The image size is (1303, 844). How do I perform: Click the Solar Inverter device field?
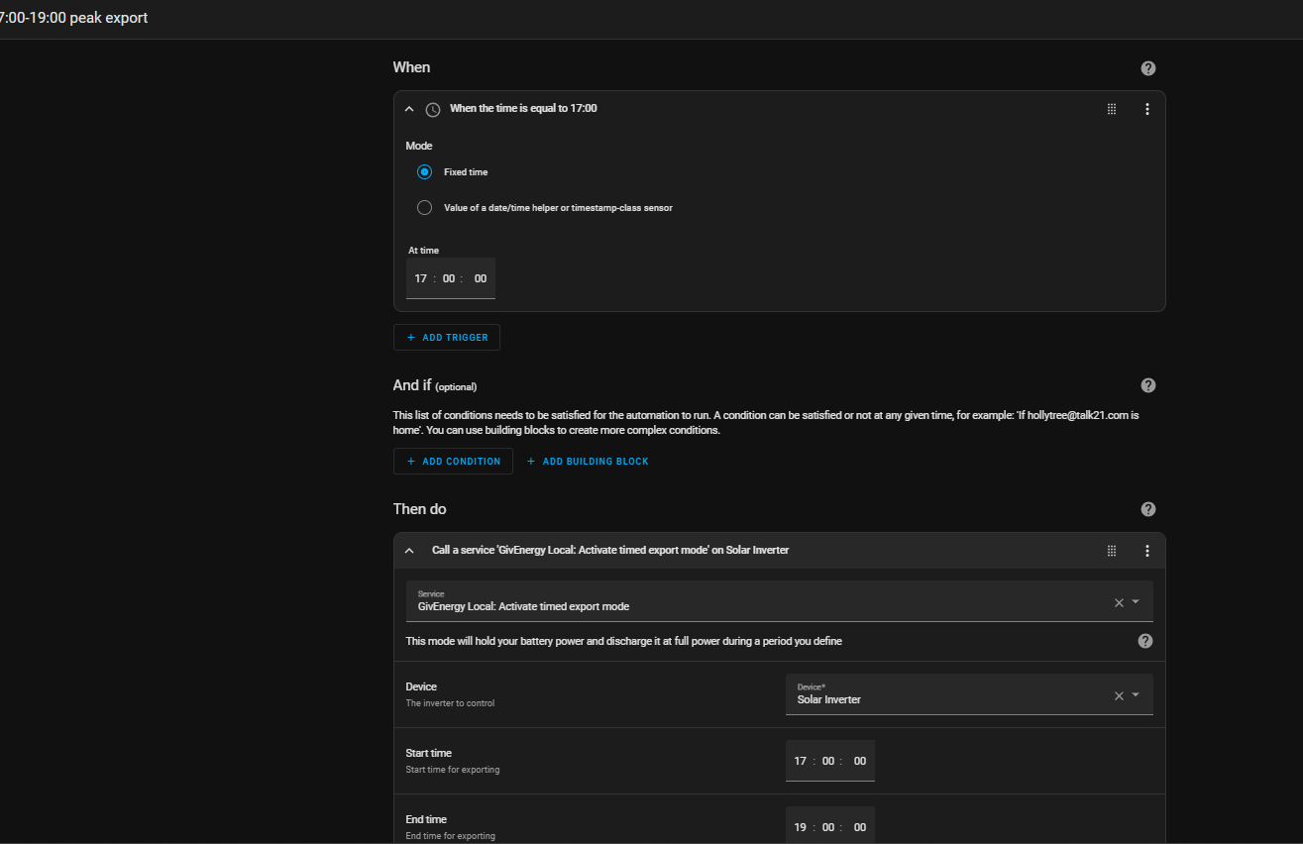(x=969, y=694)
